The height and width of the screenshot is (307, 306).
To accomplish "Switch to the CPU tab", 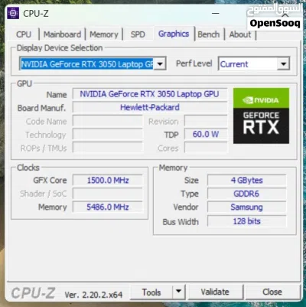I will click(24, 34).
